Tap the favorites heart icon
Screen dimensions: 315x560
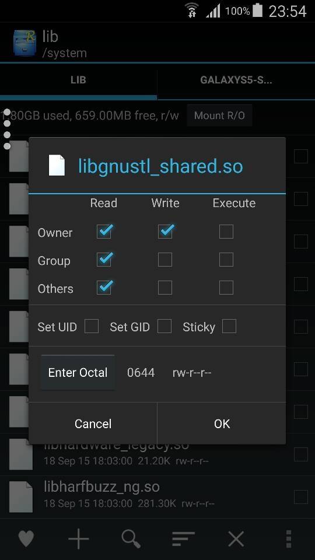point(26,538)
